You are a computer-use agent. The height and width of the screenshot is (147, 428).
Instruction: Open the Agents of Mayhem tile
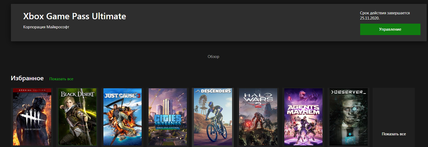303,117
